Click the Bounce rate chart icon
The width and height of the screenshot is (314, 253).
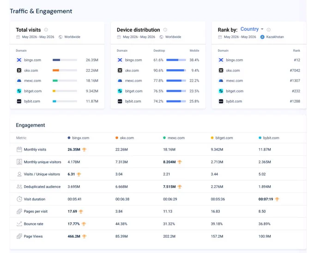19,224
